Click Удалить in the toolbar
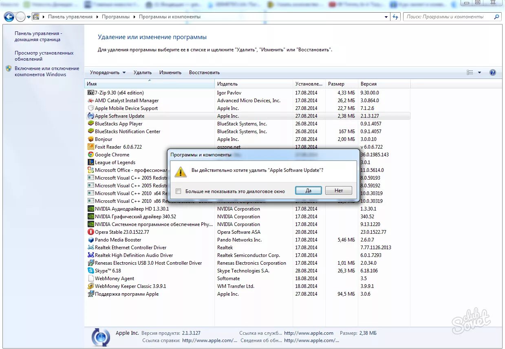 pyautogui.click(x=143, y=72)
